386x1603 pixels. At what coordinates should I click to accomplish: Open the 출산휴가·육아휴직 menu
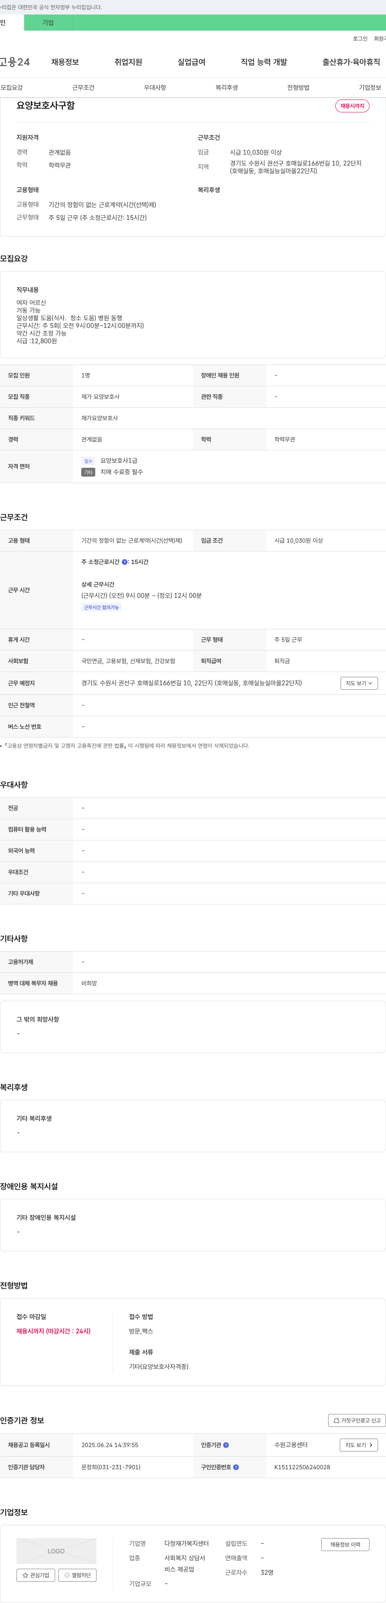pyautogui.click(x=351, y=62)
